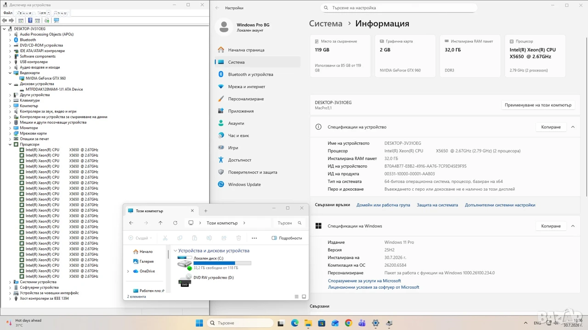Switch File Explorer to large icons view
This screenshot has width=588, height=330.
(x=304, y=297)
